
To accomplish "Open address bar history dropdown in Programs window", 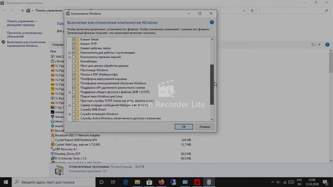I will (244, 10).
